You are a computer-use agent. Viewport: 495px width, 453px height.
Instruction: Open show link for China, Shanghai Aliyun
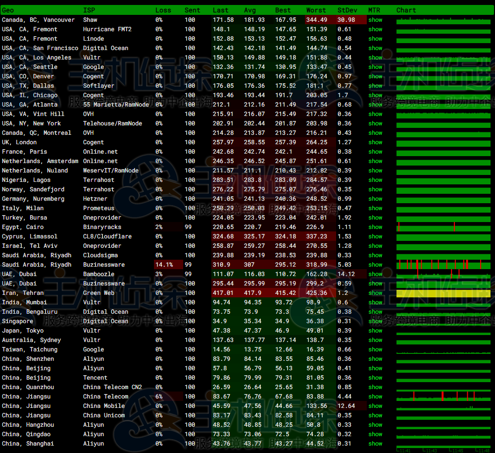[x=375, y=444]
